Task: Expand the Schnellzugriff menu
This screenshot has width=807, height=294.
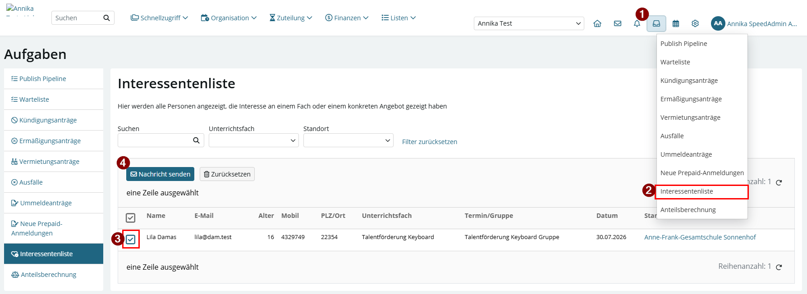Action: pyautogui.click(x=160, y=18)
